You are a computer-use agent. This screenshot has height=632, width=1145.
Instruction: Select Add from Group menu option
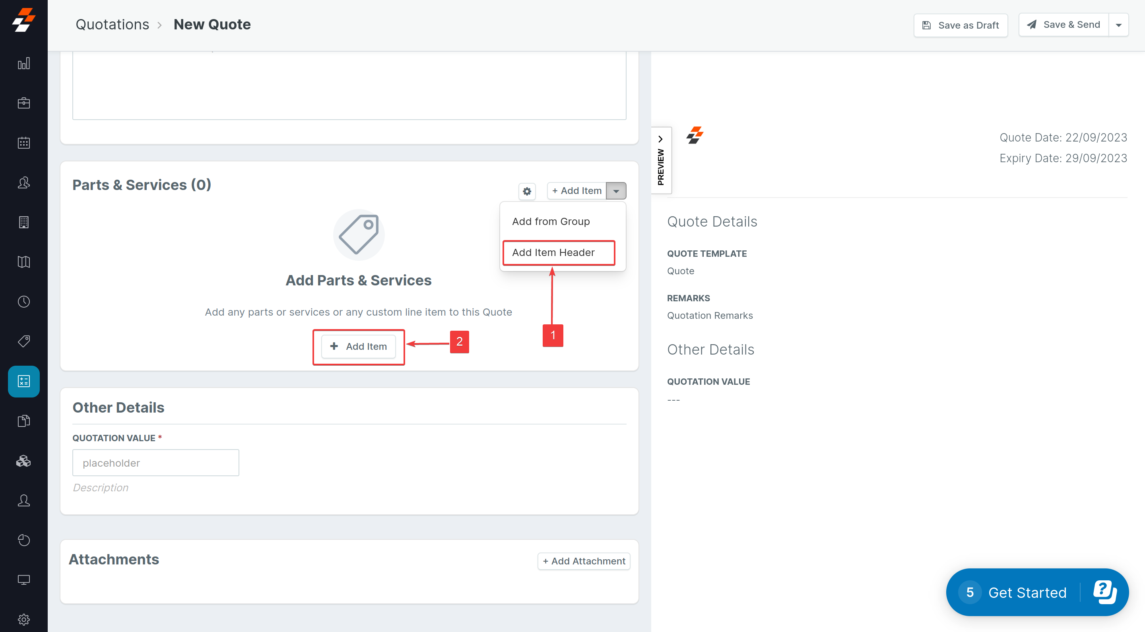pyautogui.click(x=551, y=221)
